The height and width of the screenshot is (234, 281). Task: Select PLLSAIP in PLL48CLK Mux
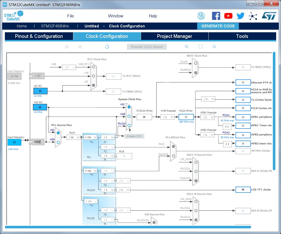(x=173, y=156)
